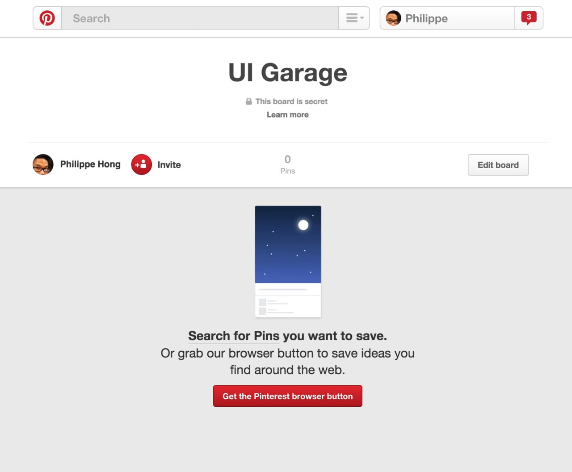Image resolution: width=572 pixels, height=472 pixels.
Task: Click Philippe Hong's avatar thumbnail below the title
Action: 43,164
